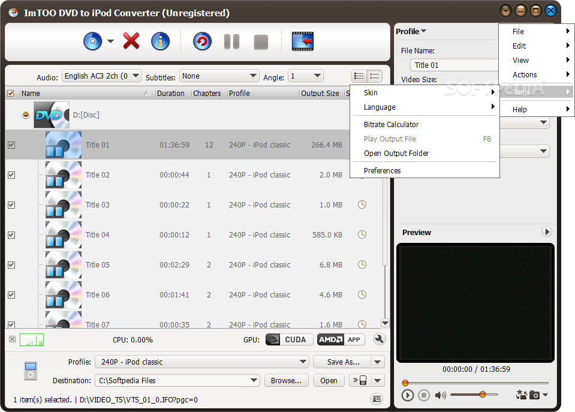Click the snapshot camera icon
This screenshot has width=575, height=412.
[535, 395]
